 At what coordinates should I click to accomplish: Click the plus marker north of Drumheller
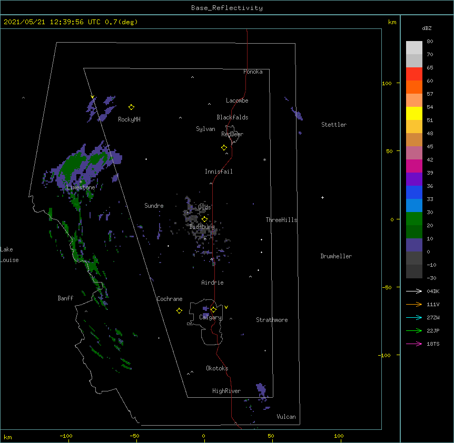tap(322, 197)
